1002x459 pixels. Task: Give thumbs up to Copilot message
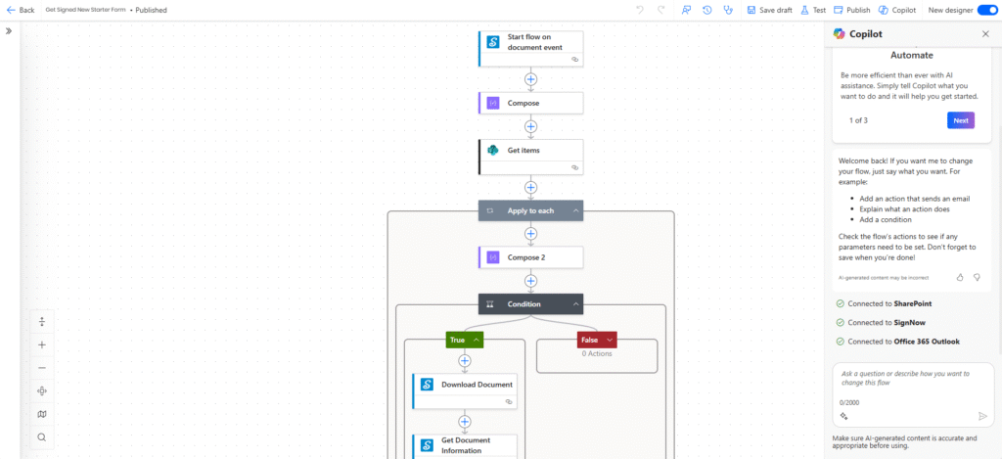[x=960, y=277]
